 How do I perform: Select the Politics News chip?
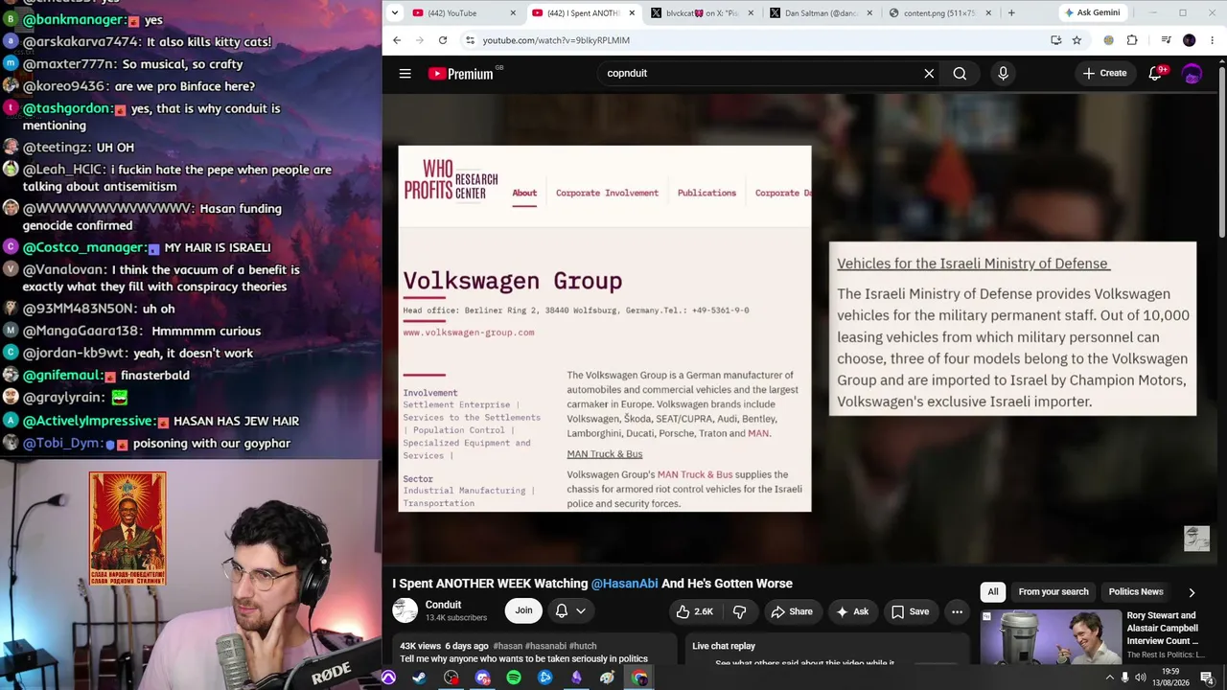(x=1136, y=592)
